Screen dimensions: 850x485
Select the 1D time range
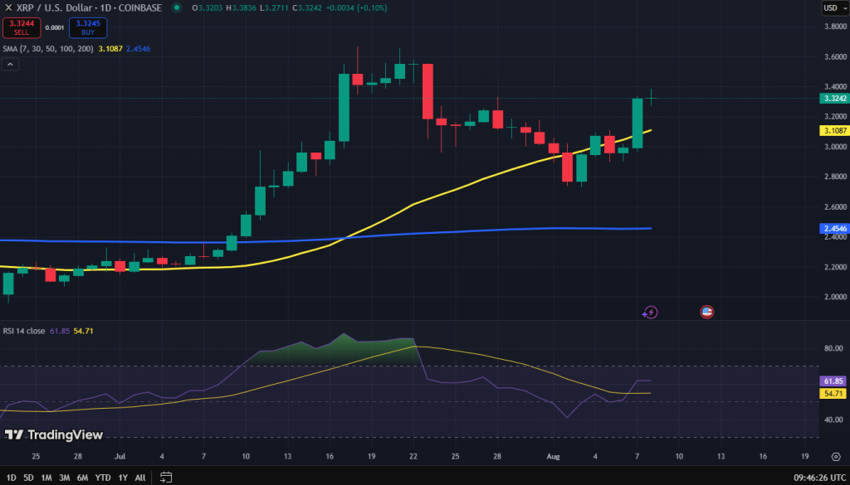pyautogui.click(x=11, y=478)
